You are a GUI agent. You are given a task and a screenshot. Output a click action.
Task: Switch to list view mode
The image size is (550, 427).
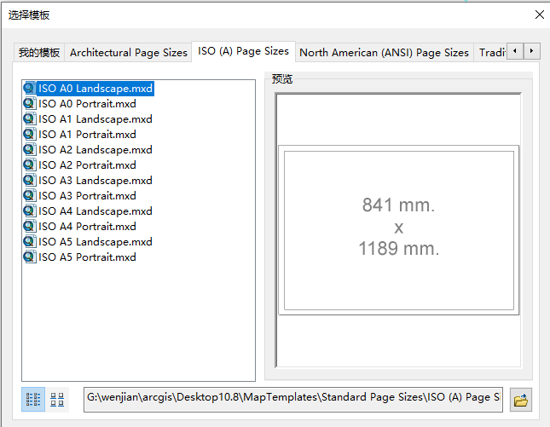tap(33, 400)
